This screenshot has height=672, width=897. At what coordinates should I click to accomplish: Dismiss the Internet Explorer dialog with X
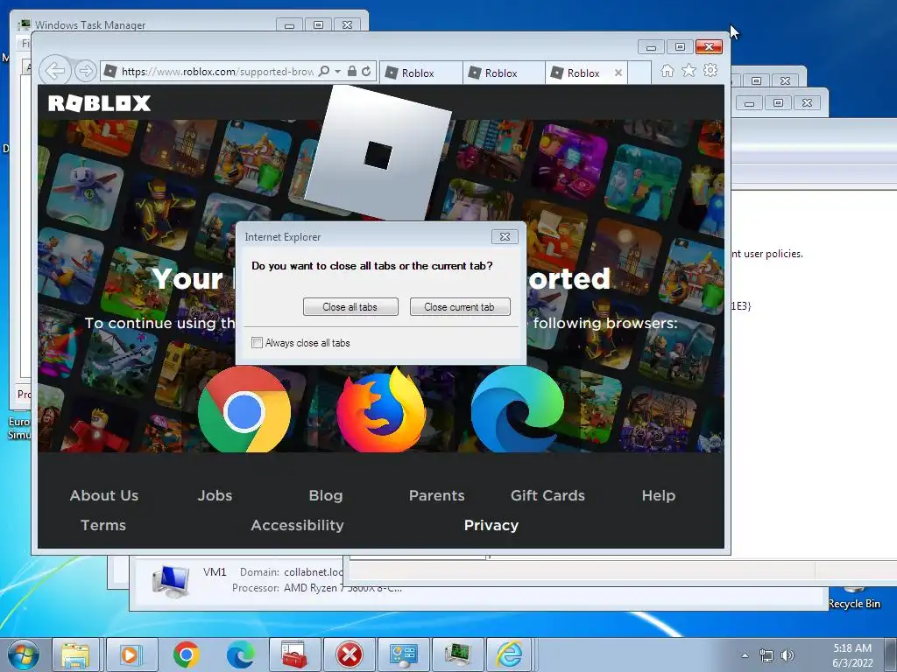[505, 236]
